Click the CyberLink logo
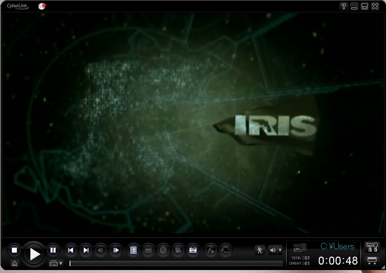 click(18, 6)
